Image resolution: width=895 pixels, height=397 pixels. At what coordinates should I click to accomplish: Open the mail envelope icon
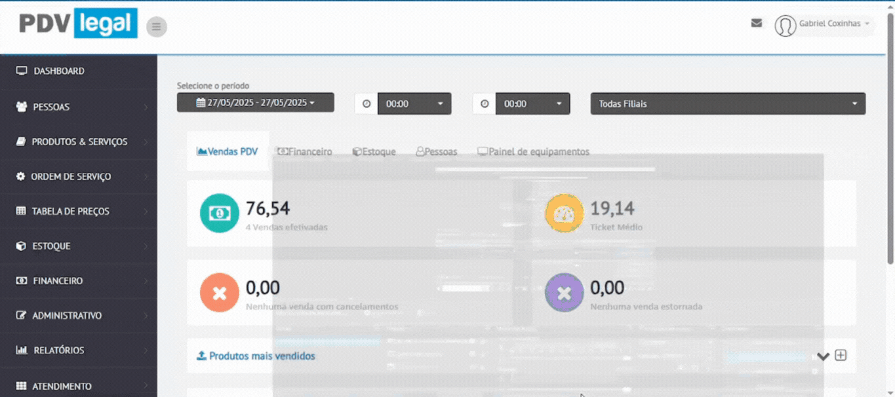(x=757, y=23)
